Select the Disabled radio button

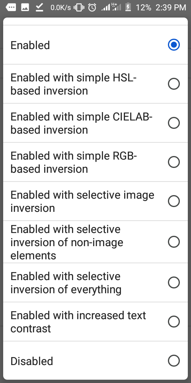coord(174,361)
